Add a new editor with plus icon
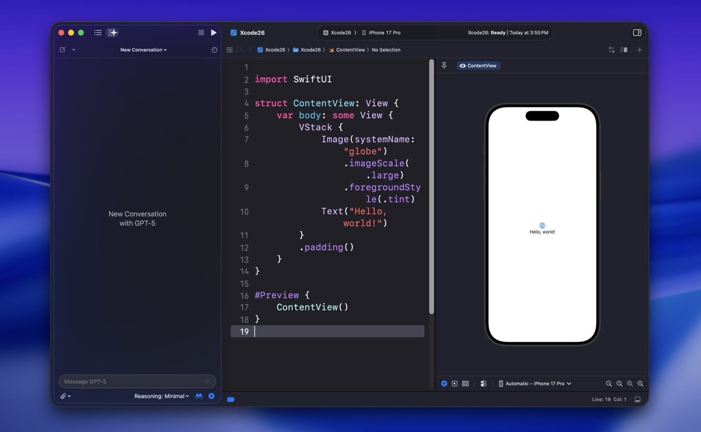701x432 pixels. 639,50
